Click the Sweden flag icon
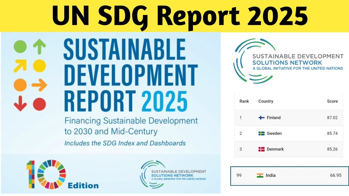This screenshot has width=349, height=196. (x=261, y=134)
